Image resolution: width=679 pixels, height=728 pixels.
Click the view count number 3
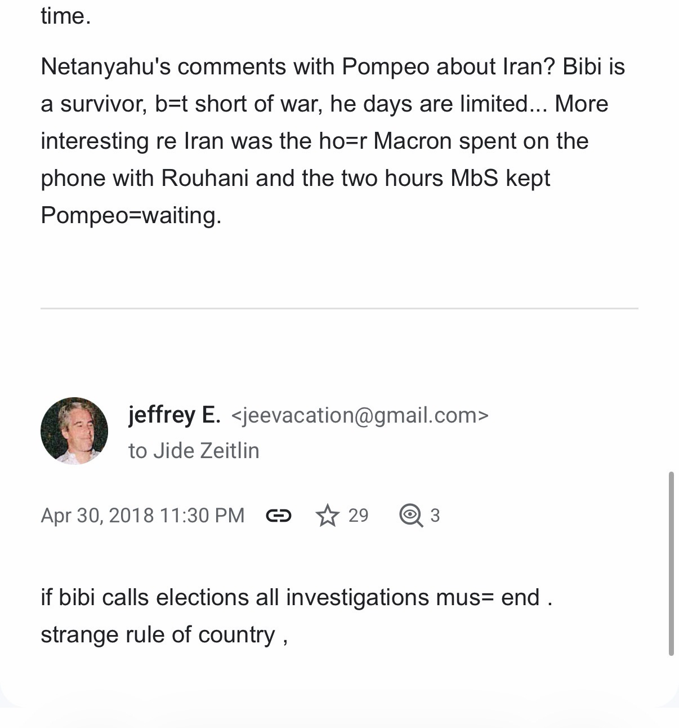pyautogui.click(x=435, y=516)
